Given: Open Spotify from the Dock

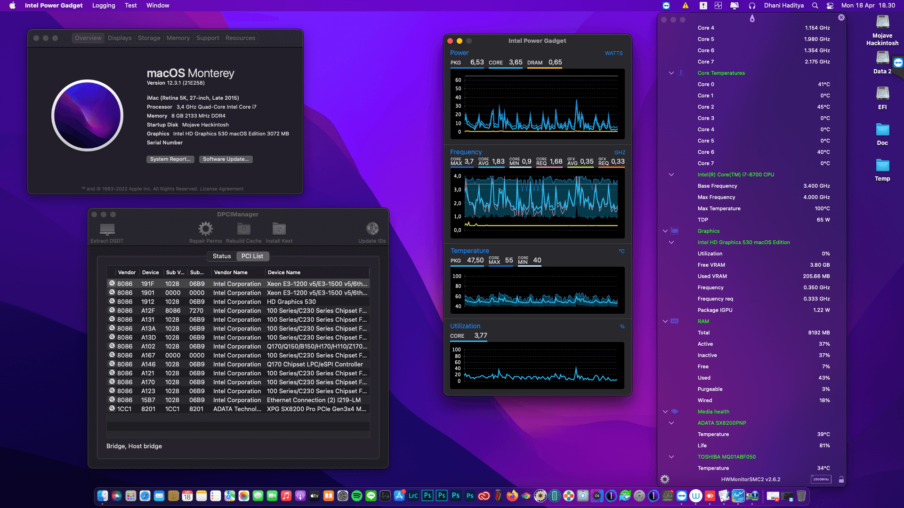Looking at the screenshot, I should 357,496.
